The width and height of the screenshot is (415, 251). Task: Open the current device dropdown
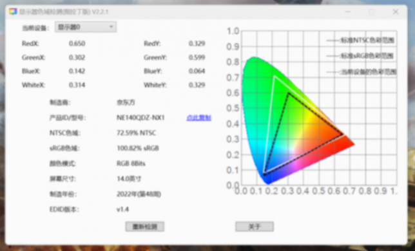86,27
